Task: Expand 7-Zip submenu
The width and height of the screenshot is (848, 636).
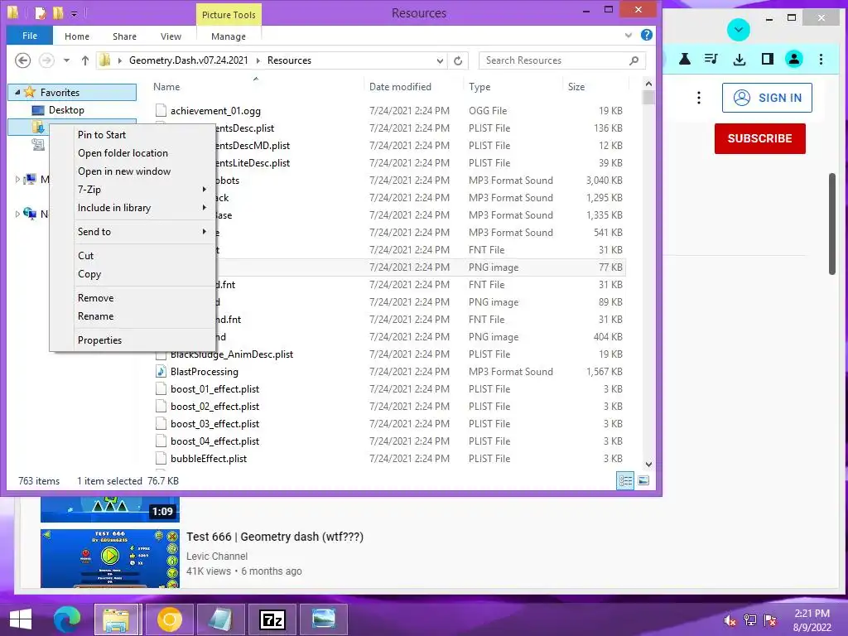Action: click(204, 190)
